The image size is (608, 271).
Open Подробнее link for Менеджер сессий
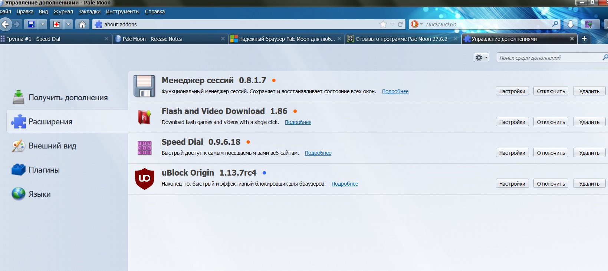395,91
